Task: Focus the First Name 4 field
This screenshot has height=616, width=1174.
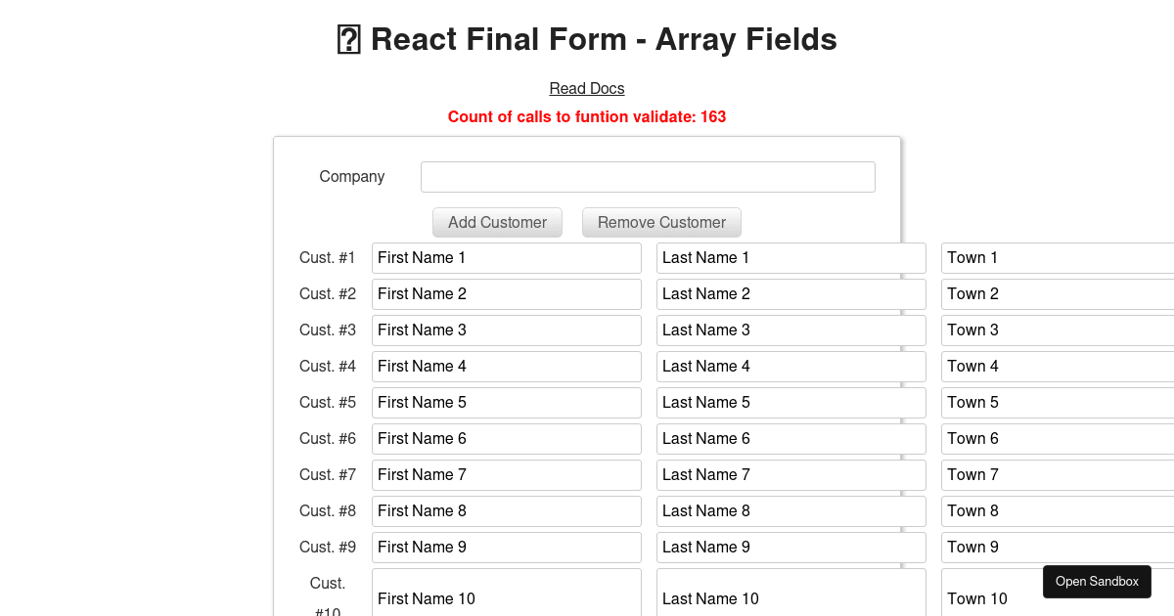Action: [x=507, y=367]
